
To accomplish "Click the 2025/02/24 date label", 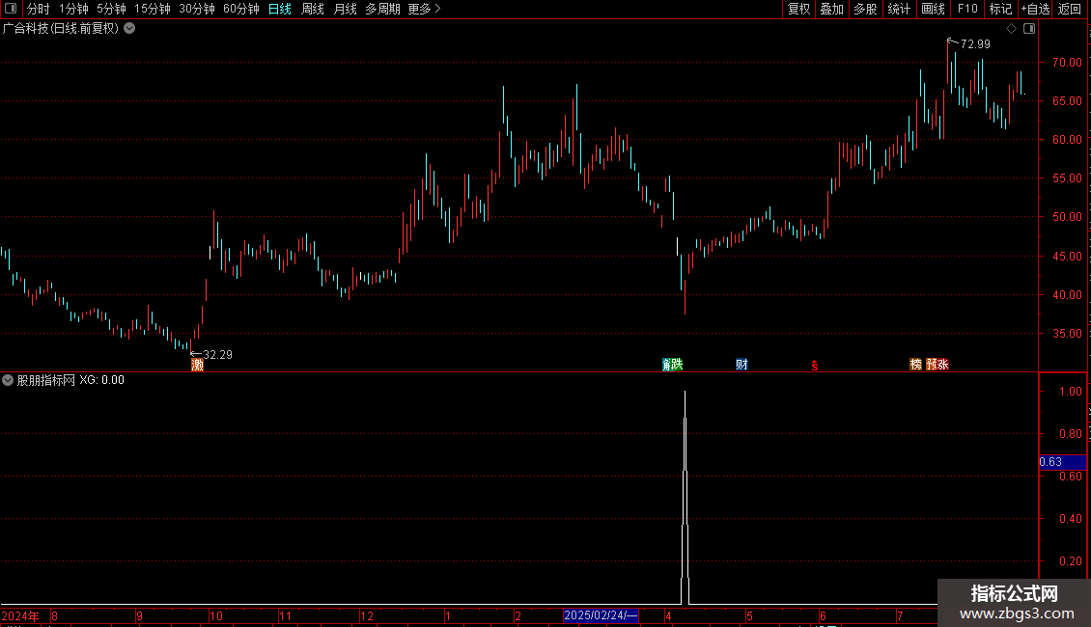I will pos(601,615).
